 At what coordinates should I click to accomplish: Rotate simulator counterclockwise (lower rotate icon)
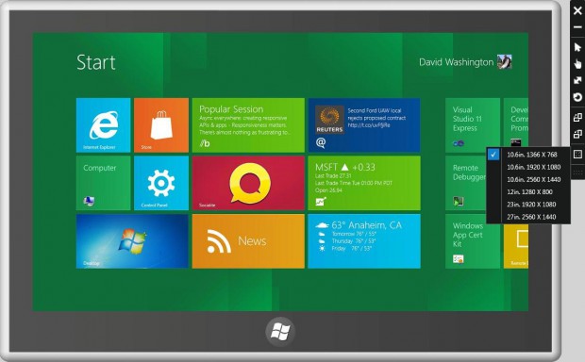tap(577, 134)
